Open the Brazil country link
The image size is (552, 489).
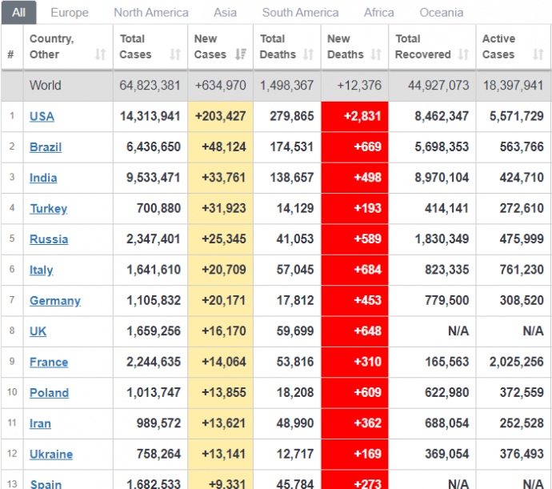click(46, 147)
